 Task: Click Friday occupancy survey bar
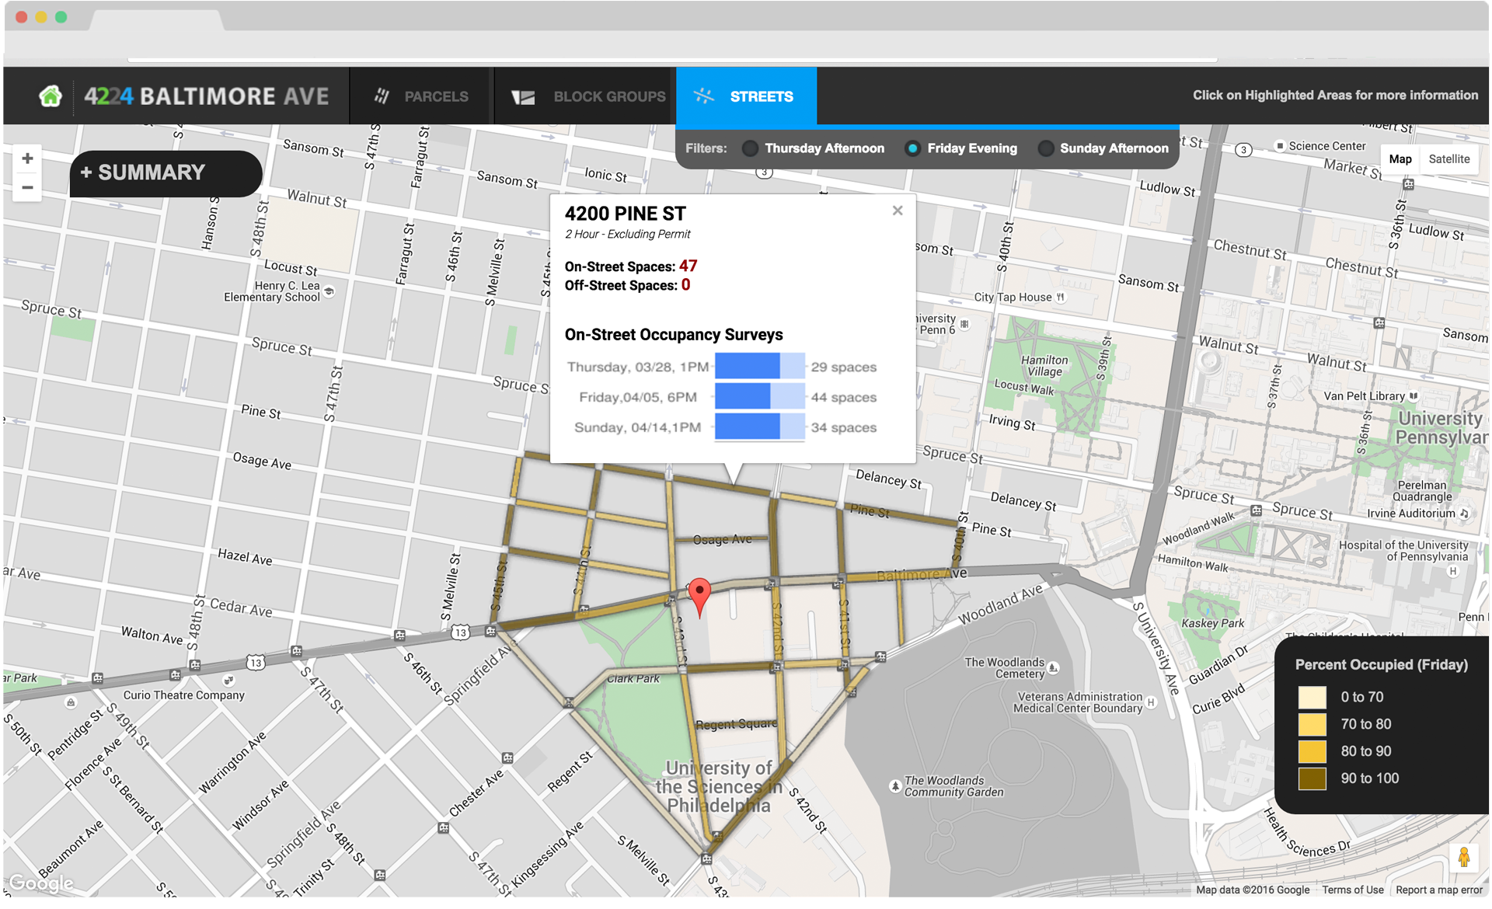point(759,396)
